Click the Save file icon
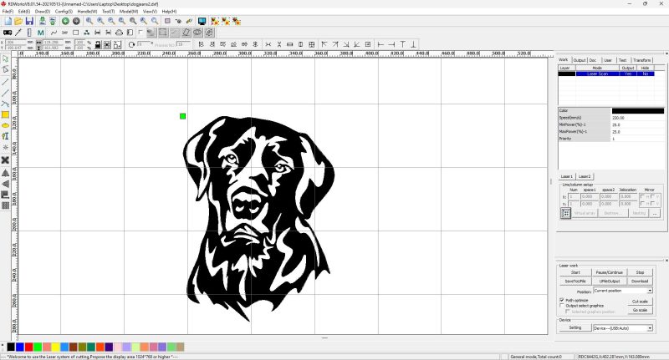This screenshot has height=360, width=669. (x=29, y=21)
